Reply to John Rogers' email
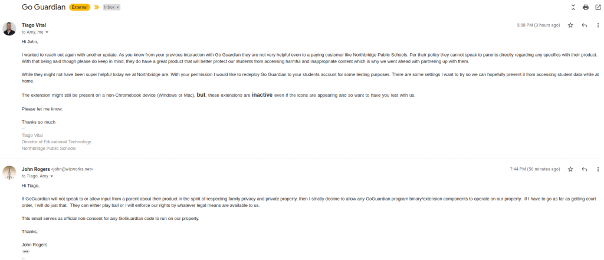 coord(585,169)
